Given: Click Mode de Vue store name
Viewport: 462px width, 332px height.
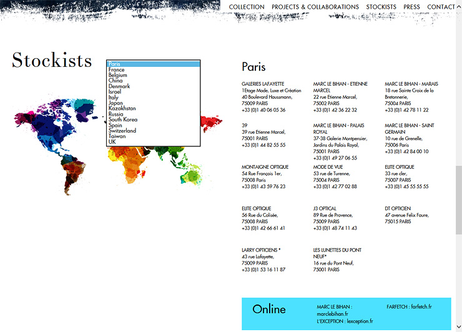Looking at the screenshot, I should (328, 167).
